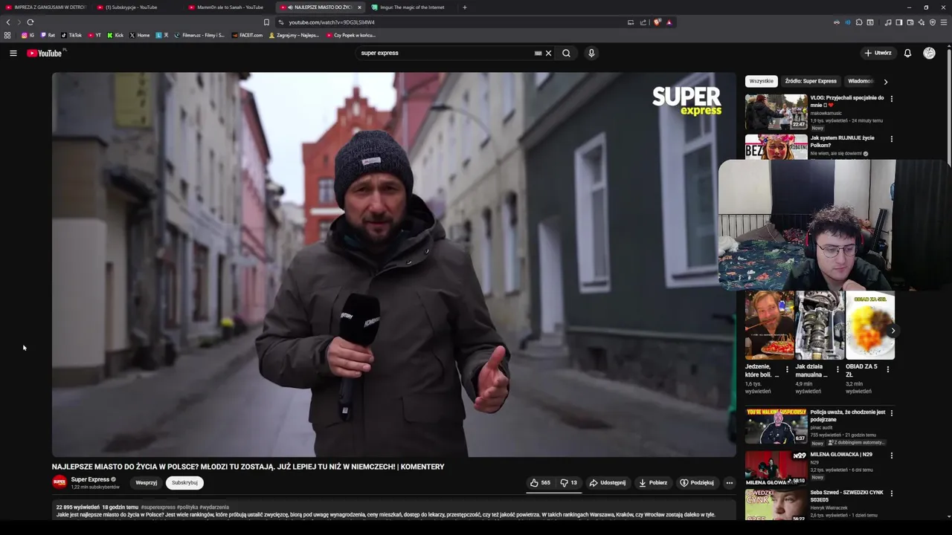Image resolution: width=952 pixels, height=535 pixels.
Task: Dislike the video with thumbs down
Action: pos(569,482)
